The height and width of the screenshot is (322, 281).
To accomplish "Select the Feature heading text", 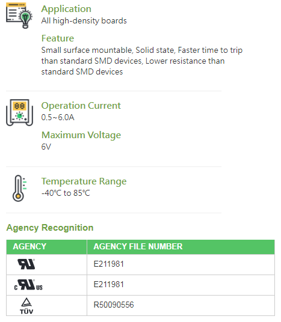I will coord(58,38).
